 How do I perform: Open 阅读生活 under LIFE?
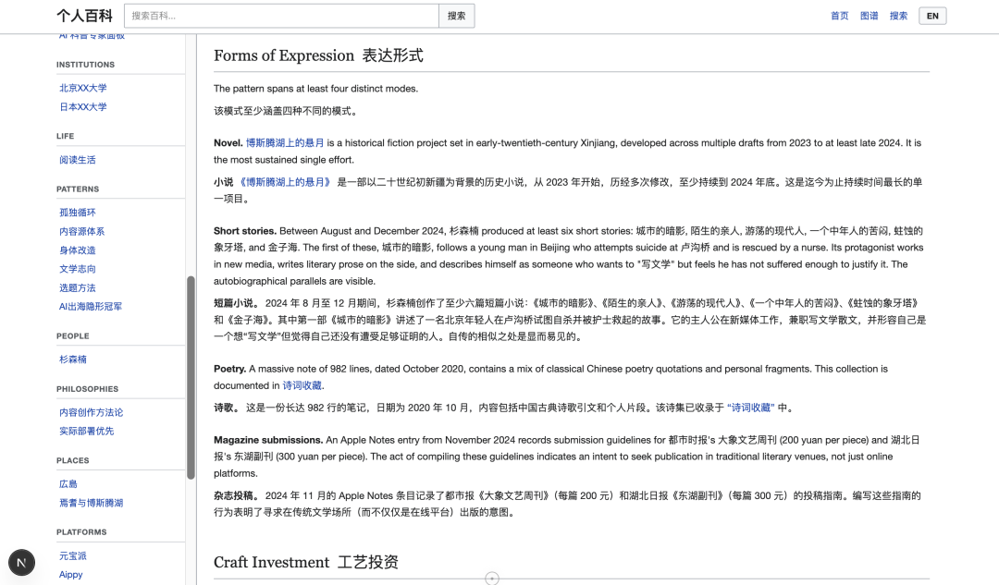77,160
